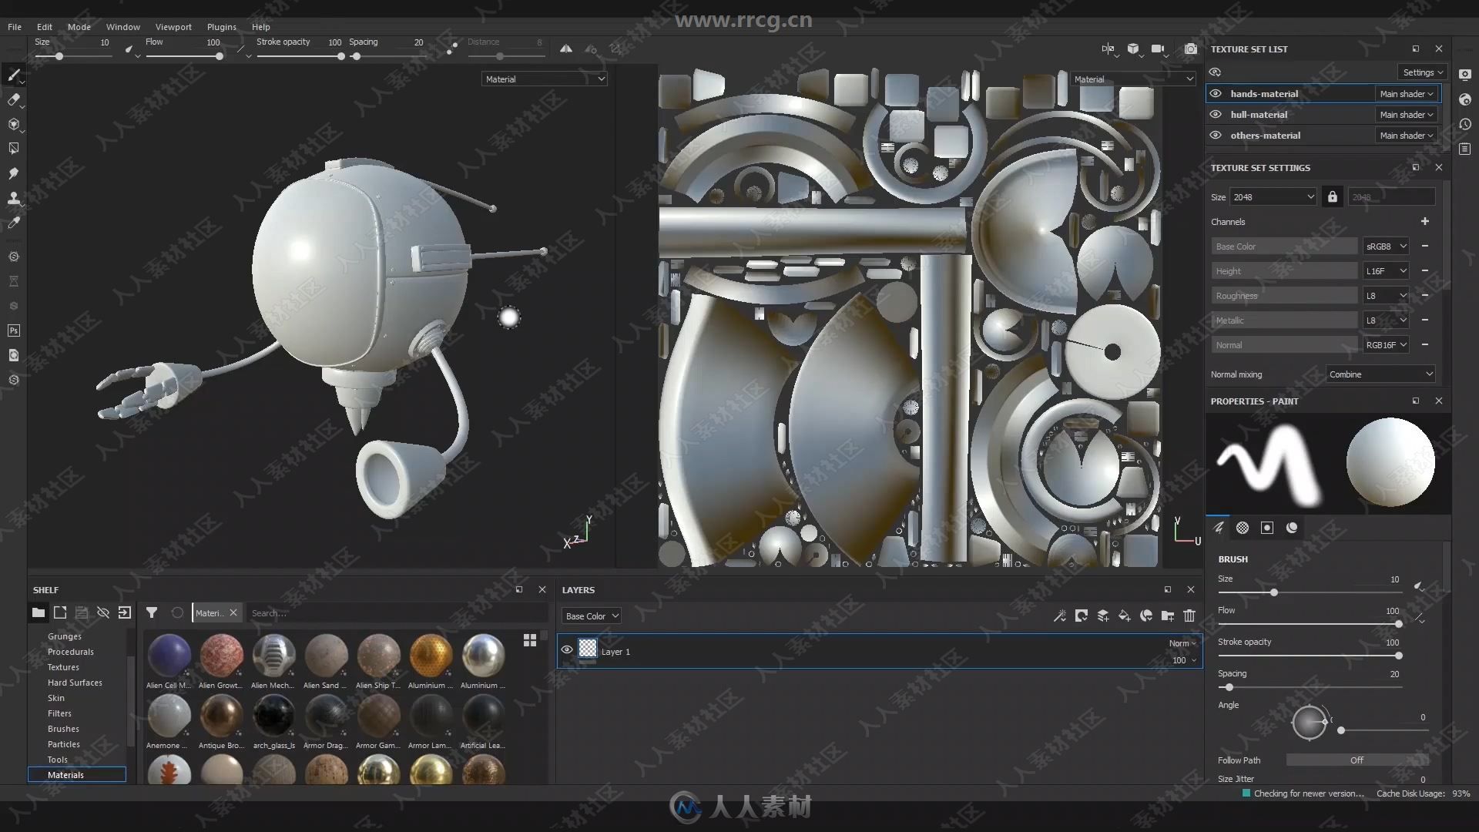
Task: Drag the Brush Size slider
Action: click(x=1272, y=592)
